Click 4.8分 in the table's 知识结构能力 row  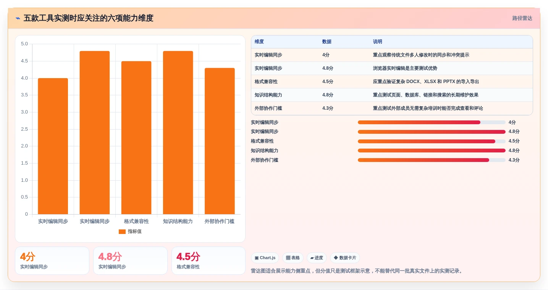(328, 95)
